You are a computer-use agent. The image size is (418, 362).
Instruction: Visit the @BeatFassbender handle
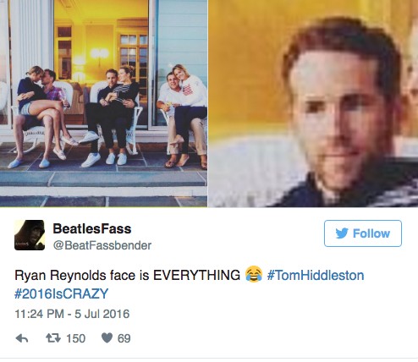102,245
